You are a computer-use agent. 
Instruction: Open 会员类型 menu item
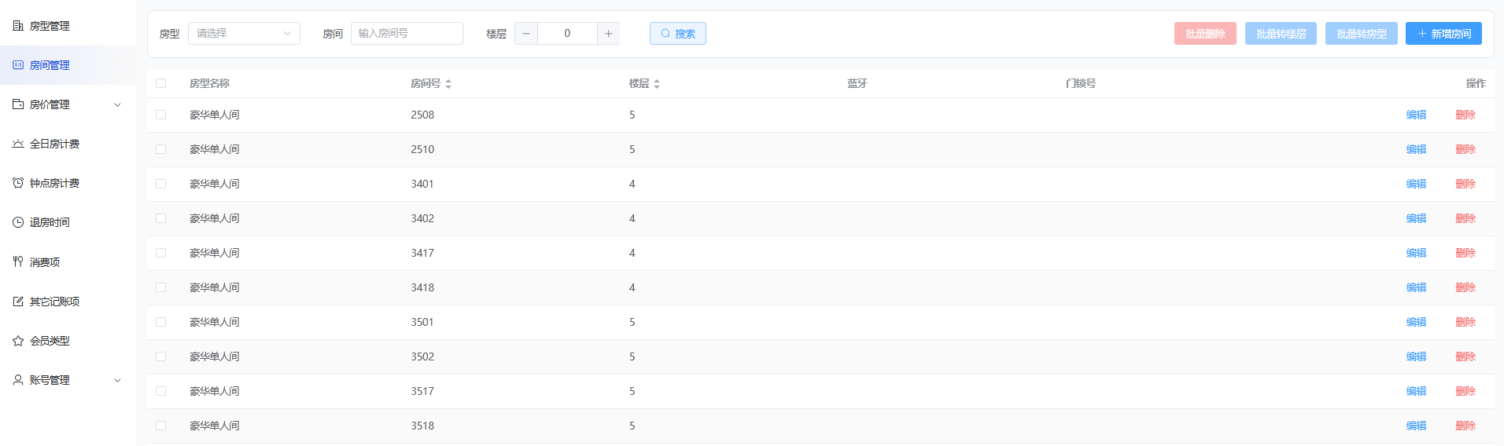click(68, 341)
